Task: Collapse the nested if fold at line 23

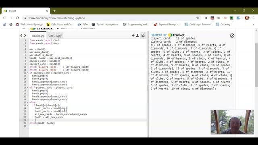Action: coord(27,105)
